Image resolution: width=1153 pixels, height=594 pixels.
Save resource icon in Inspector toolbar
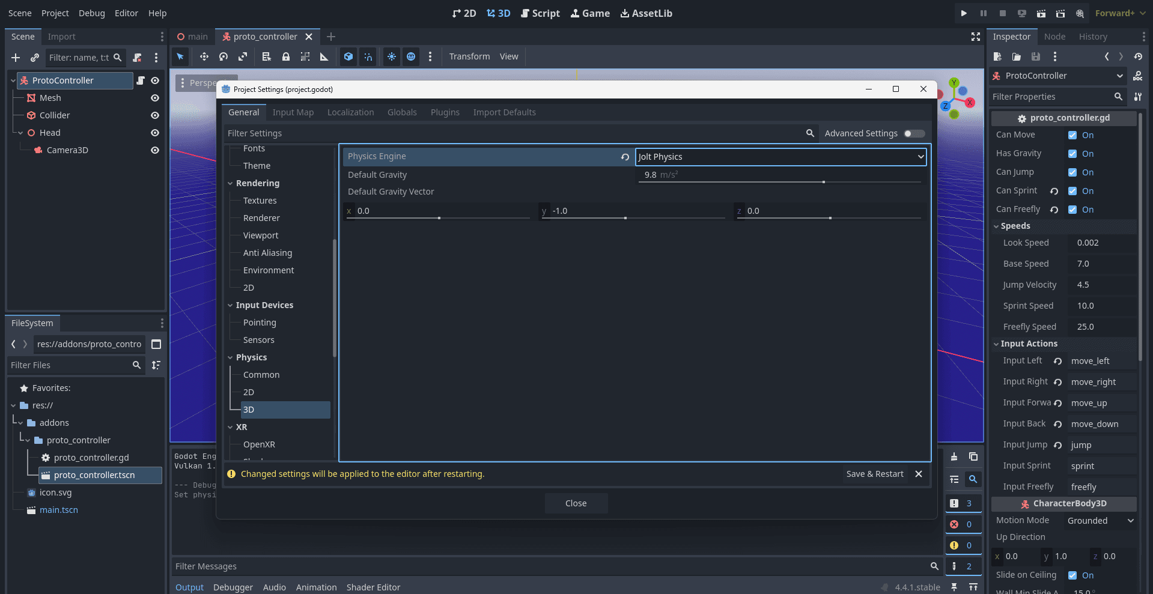click(1036, 56)
